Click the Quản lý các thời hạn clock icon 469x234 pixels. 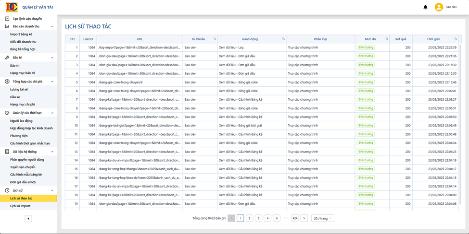[x=7, y=113]
